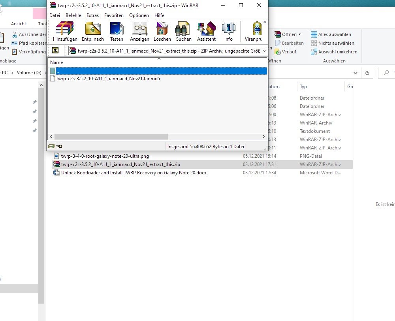Open the Befehle menu
The height and width of the screenshot is (321, 395).
point(73,15)
